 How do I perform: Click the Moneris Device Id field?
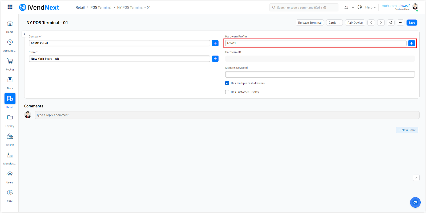(320, 74)
